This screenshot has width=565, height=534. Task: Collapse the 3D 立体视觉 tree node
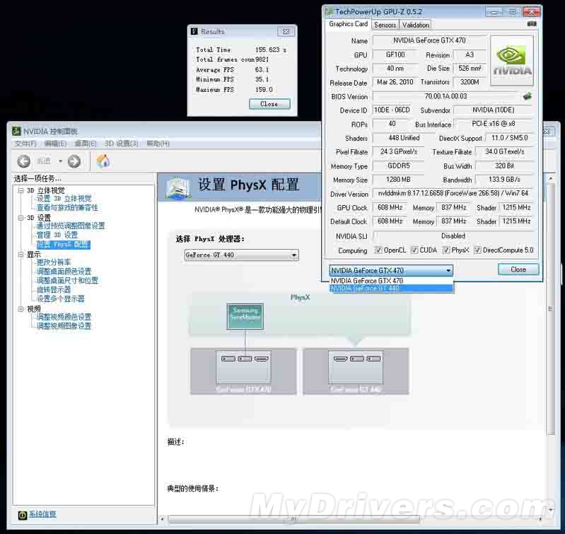(x=21, y=190)
